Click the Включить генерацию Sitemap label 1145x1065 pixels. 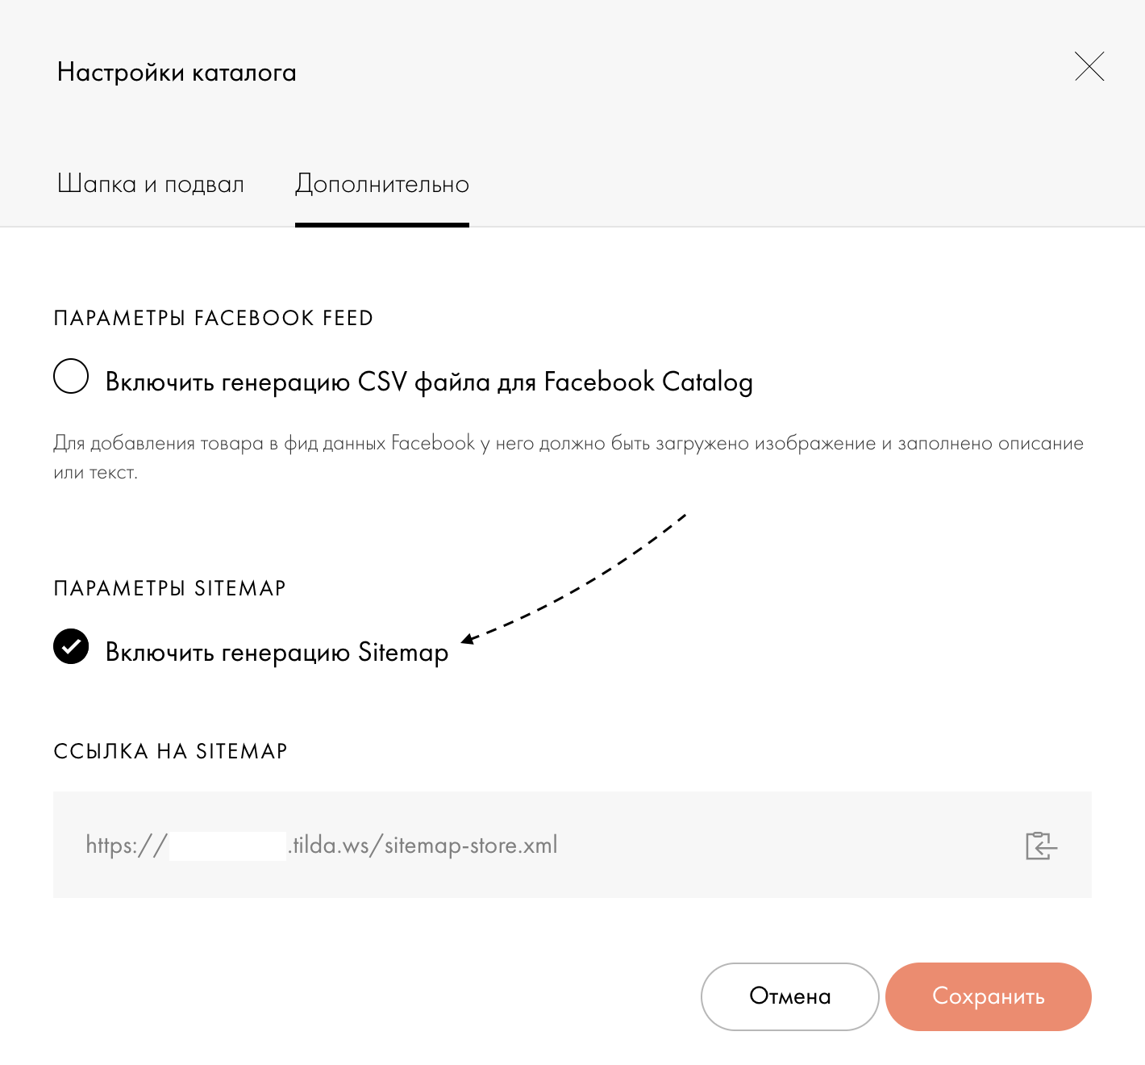coord(277,652)
